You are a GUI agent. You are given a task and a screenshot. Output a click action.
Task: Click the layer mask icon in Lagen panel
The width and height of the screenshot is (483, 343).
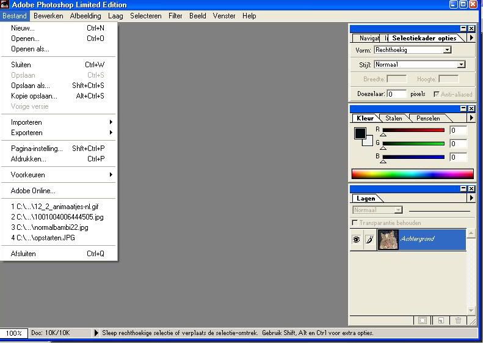click(x=422, y=320)
